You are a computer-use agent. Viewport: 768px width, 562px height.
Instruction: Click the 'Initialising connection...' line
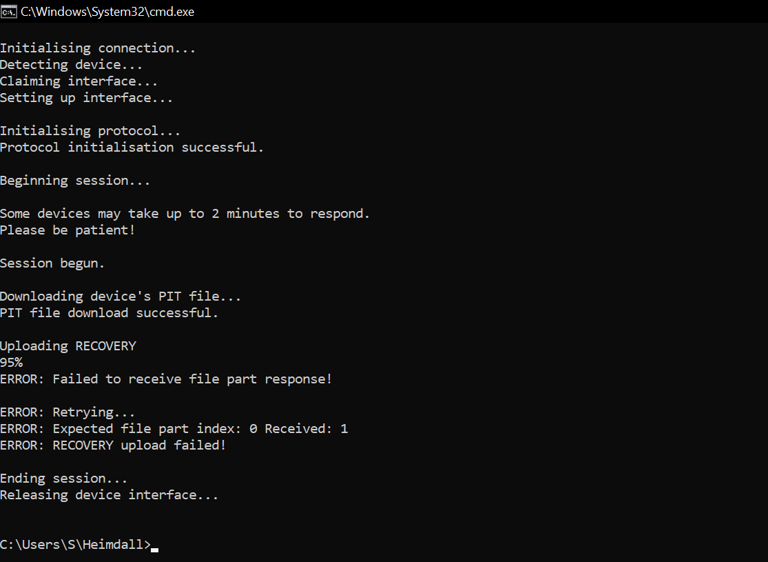pos(98,48)
